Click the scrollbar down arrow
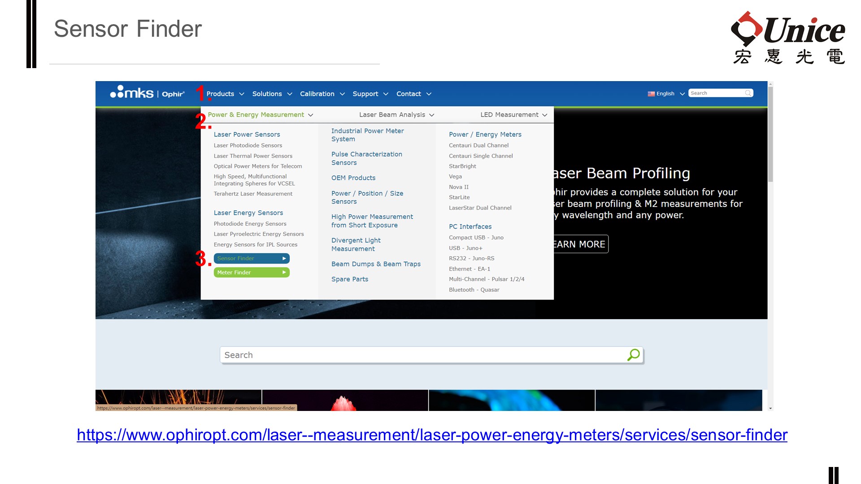The width and height of the screenshot is (861, 484). click(770, 408)
